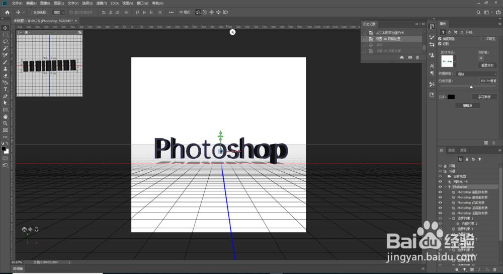Viewport: 503px width, 274px height.
Task: Click the 凸出深度 slider handle
Action: [471, 87]
